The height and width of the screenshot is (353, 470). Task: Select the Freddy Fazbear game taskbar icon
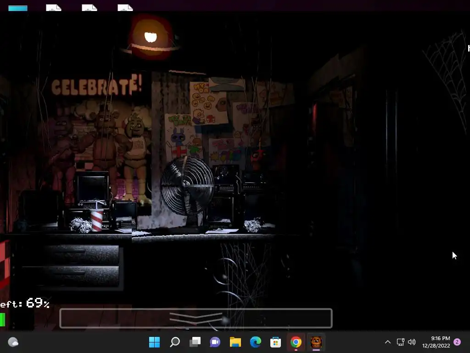[x=316, y=342]
